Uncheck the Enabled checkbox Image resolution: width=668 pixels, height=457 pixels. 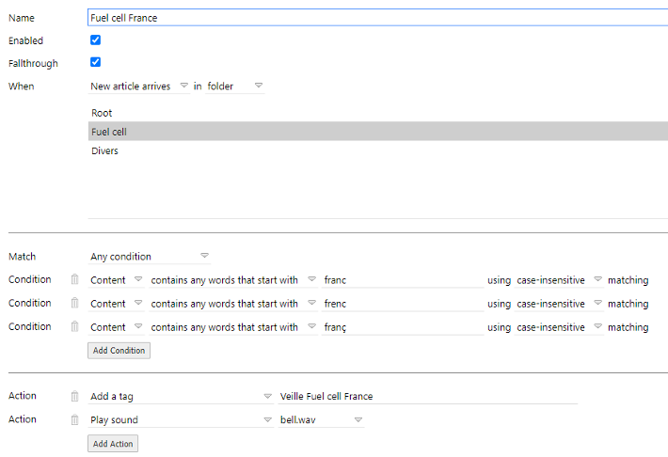point(95,40)
